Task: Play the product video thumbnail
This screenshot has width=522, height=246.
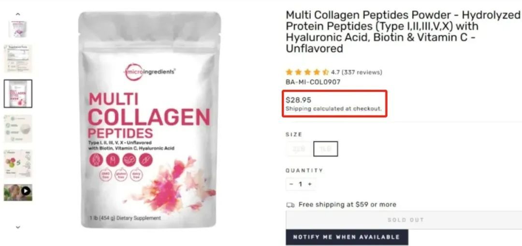Action: pos(18,192)
